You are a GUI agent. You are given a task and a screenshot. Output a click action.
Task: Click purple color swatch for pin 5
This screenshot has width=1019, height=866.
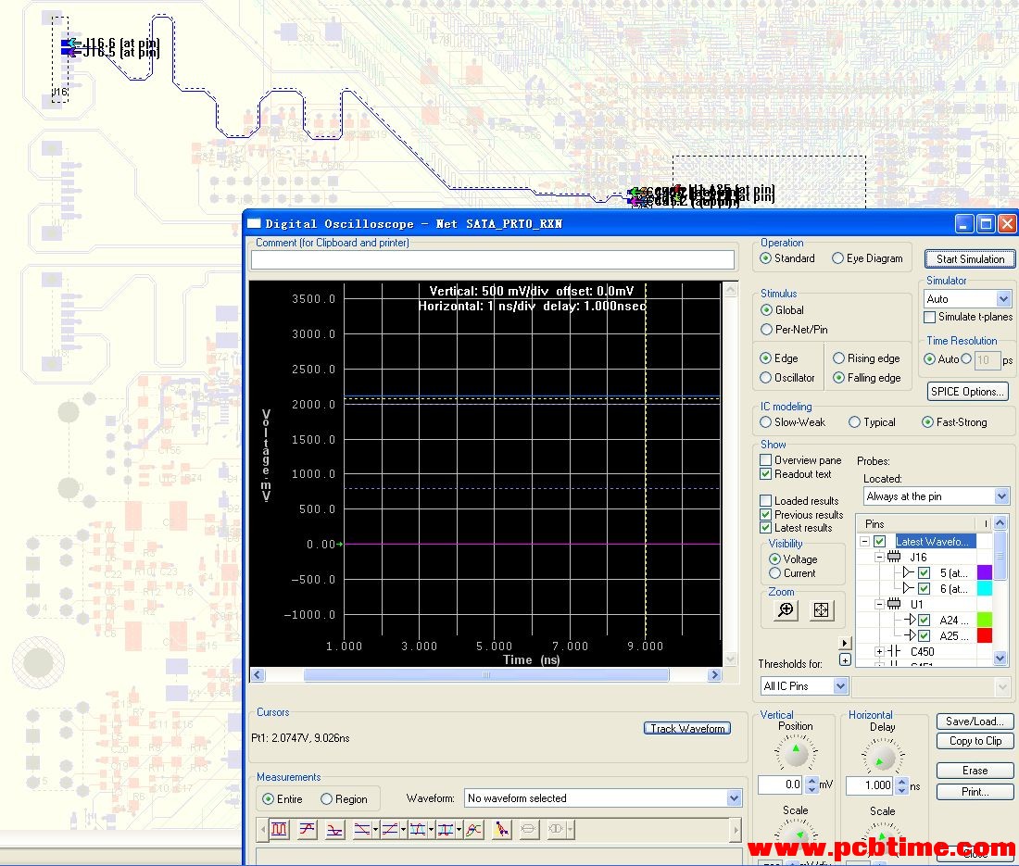(985, 572)
